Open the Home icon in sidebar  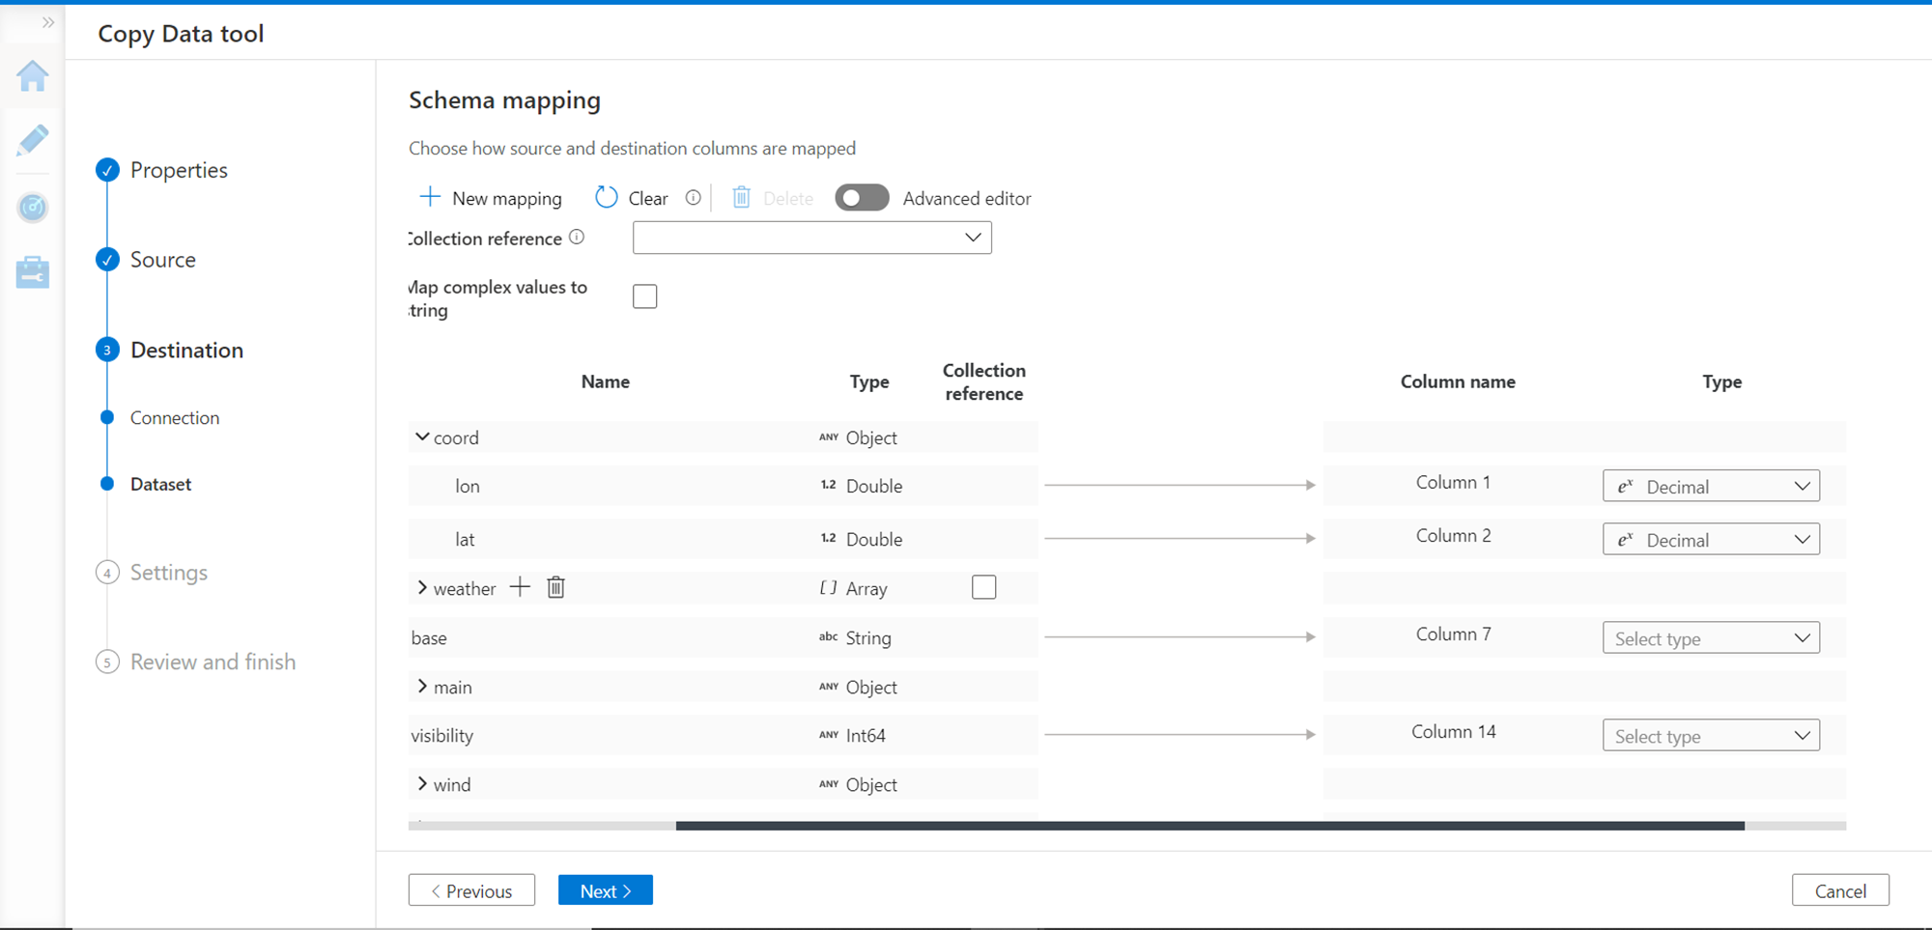click(33, 76)
